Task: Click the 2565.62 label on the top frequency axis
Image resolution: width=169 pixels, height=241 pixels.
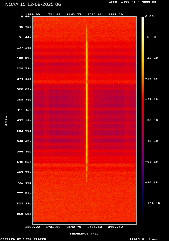Action: pyautogui.click(x=95, y=15)
